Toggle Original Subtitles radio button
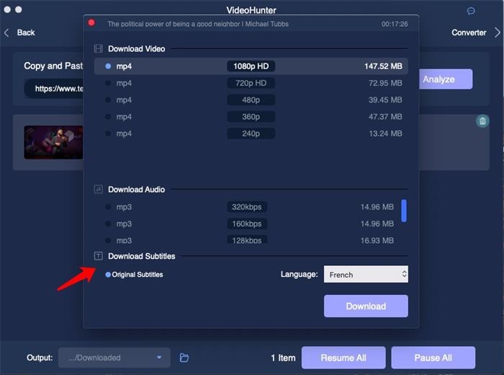Viewport: 504px width, 375px height. (x=108, y=275)
